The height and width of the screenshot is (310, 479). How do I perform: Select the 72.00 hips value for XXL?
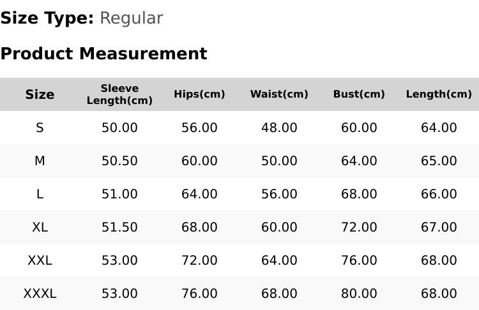pyautogui.click(x=199, y=261)
